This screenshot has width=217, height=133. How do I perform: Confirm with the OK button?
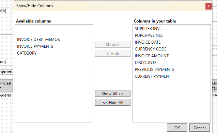tap(177, 128)
